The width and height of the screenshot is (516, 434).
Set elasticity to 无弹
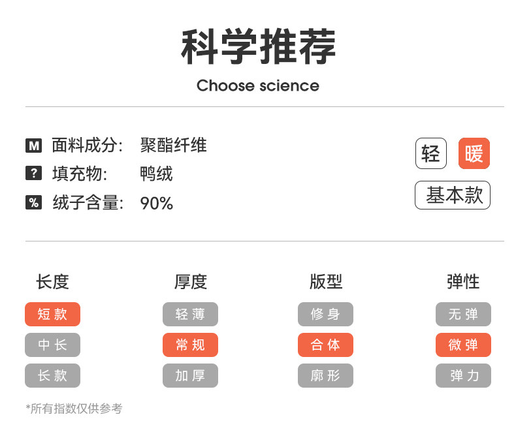[463, 314]
